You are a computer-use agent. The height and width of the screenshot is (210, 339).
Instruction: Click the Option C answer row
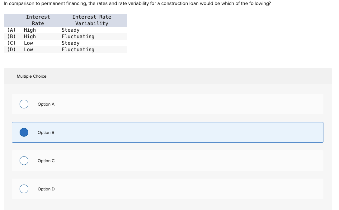[x=168, y=161]
